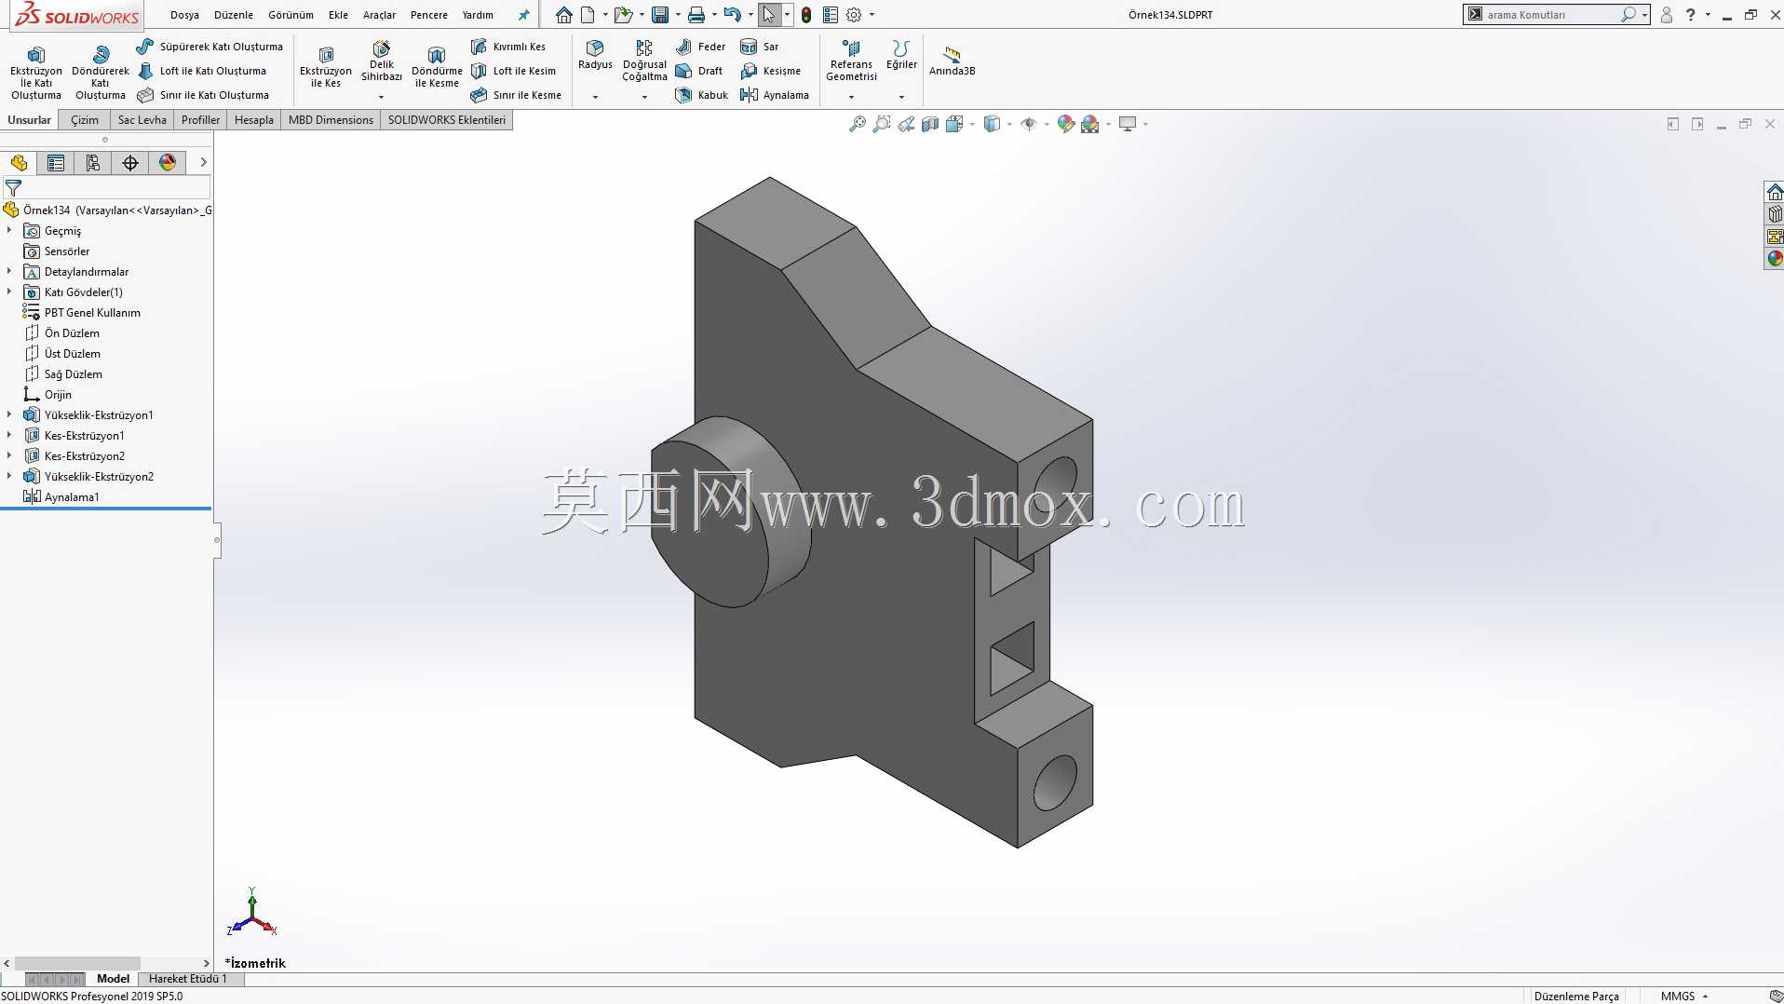Select Ekstrüzyon ile Katı Oluşturma tool

[36, 72]
